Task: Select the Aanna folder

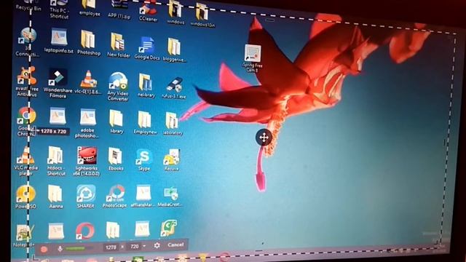Action: [55, 196]
